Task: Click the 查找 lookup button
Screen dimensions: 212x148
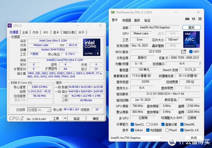Action: coord(191,27)
